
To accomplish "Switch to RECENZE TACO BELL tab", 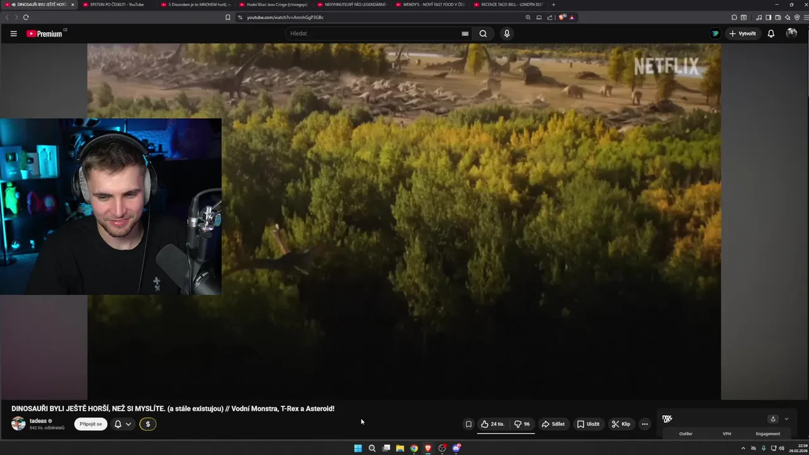I will pos(509,4).
